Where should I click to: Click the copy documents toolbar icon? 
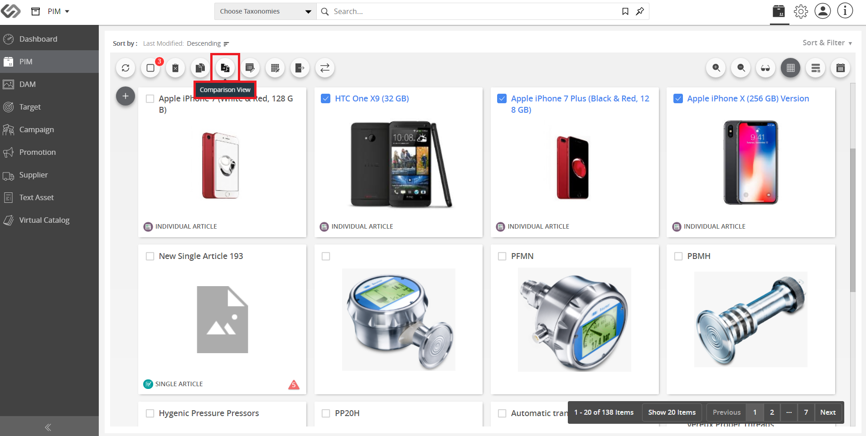(200, 68)
